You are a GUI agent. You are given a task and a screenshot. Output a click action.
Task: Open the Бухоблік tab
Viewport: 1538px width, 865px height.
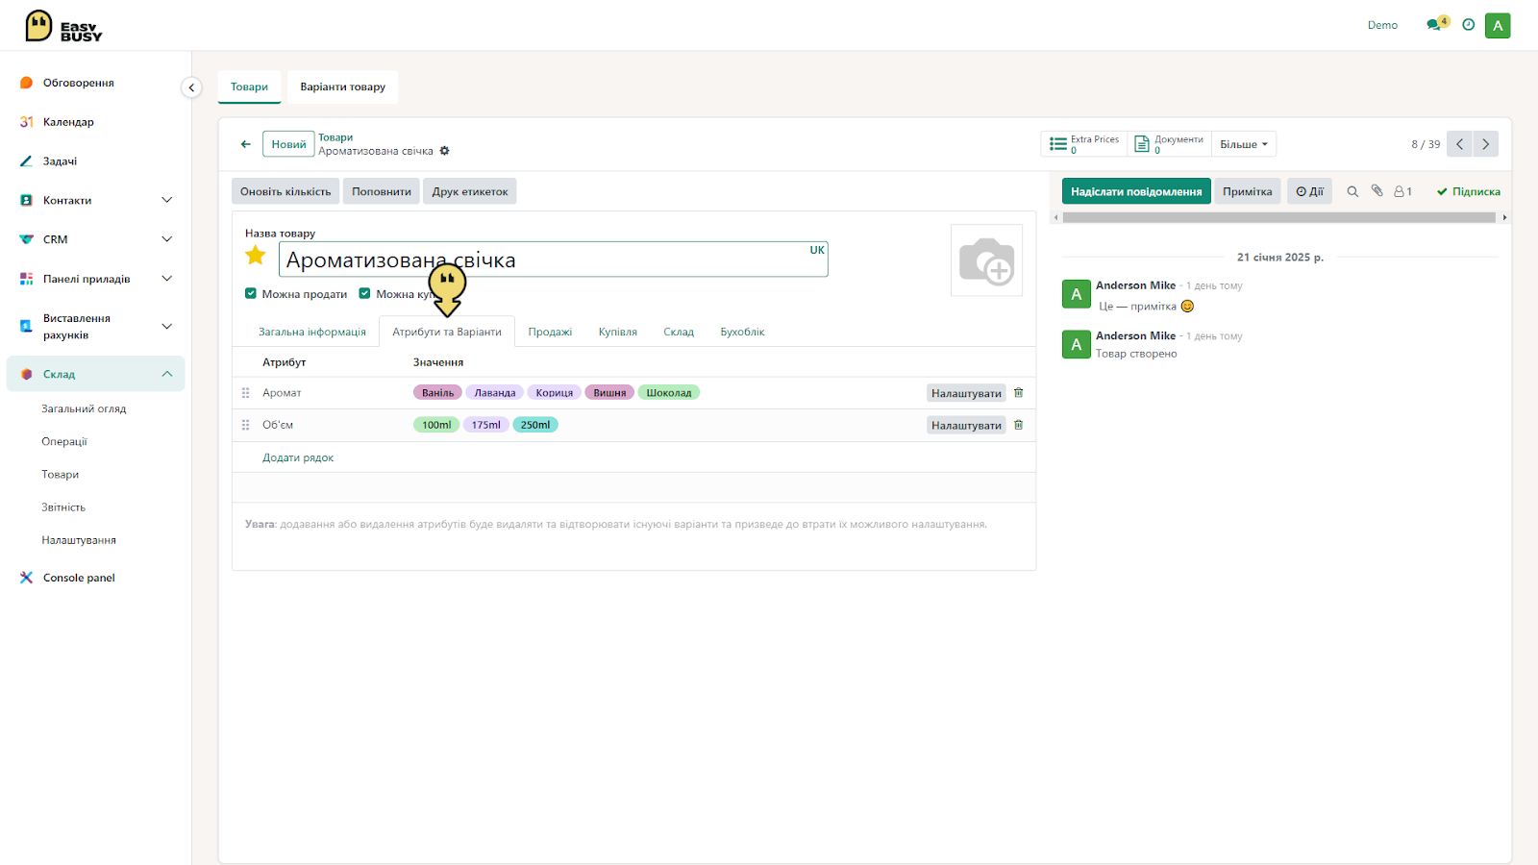(x=742, y=332)
